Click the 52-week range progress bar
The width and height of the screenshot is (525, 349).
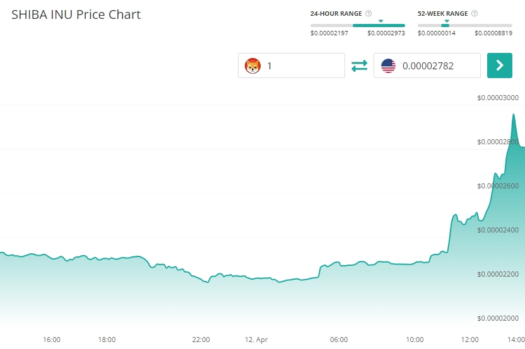tap(465, 25)
